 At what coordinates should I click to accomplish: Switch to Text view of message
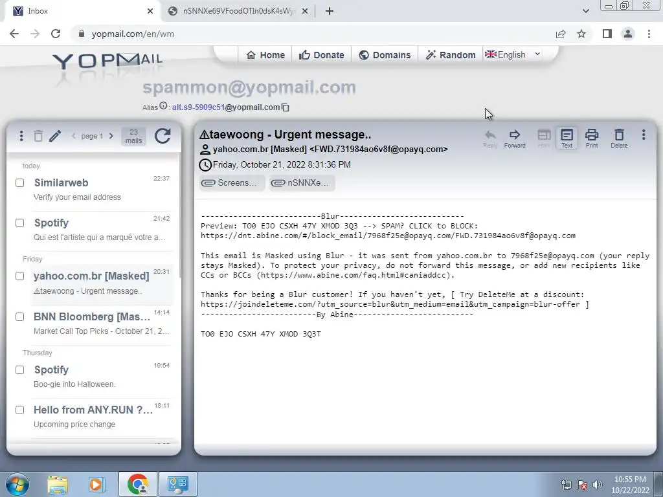click(567, 138)
